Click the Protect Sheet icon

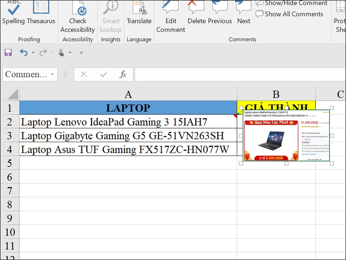(340, 17)
